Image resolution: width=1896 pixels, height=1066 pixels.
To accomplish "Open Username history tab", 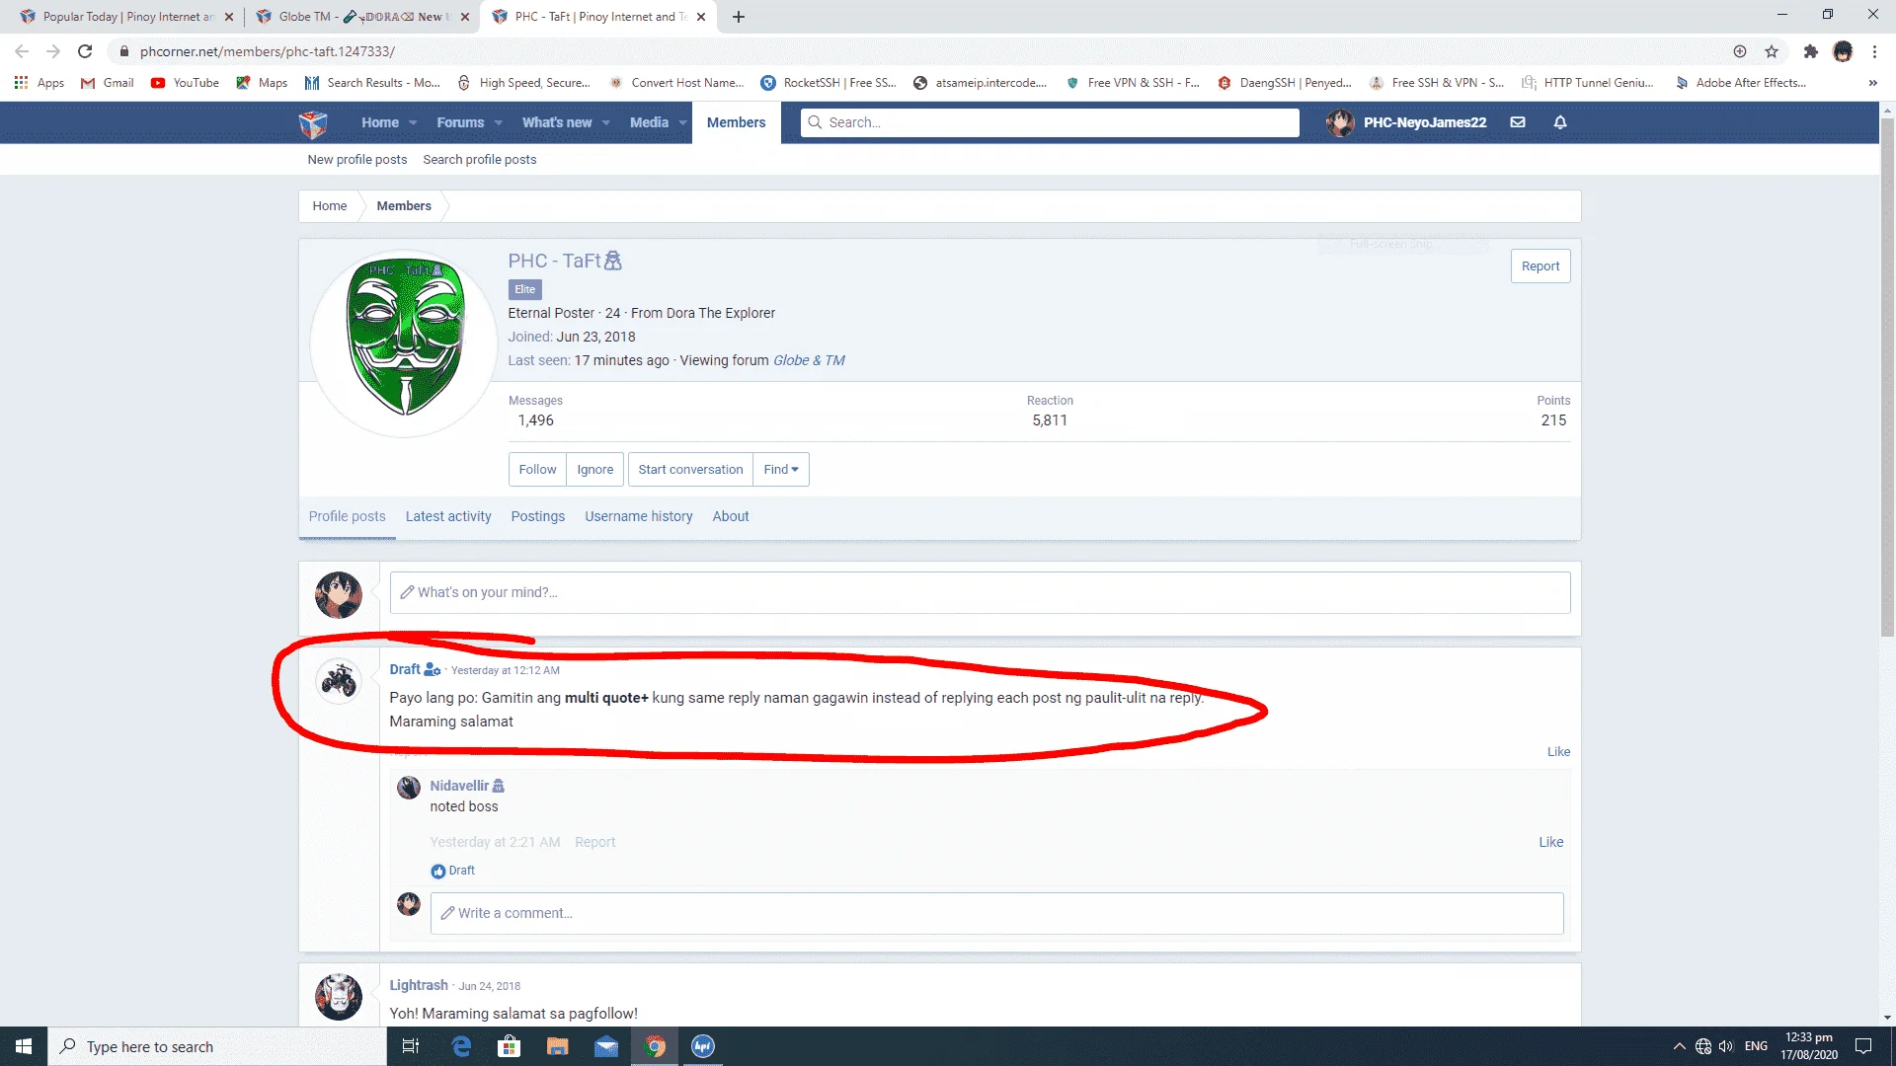I will pyautogui.click(x=639, y=516).
